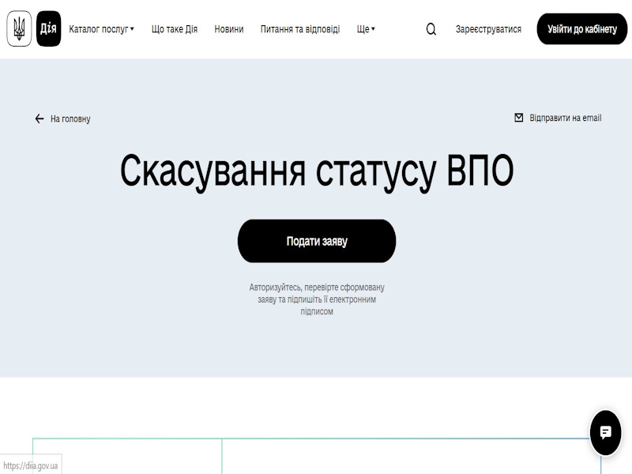632x474 pixels.
Task: Expand the Каталог послуг dropdown
Action: tap(102, 29)
